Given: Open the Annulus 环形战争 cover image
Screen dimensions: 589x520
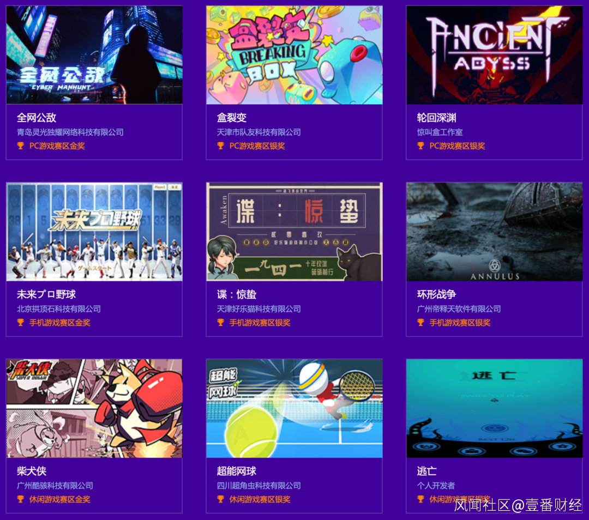Looking at the screenshot, I should pos(494,232).
